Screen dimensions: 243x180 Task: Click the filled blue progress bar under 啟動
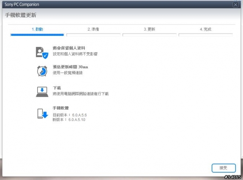37,35
